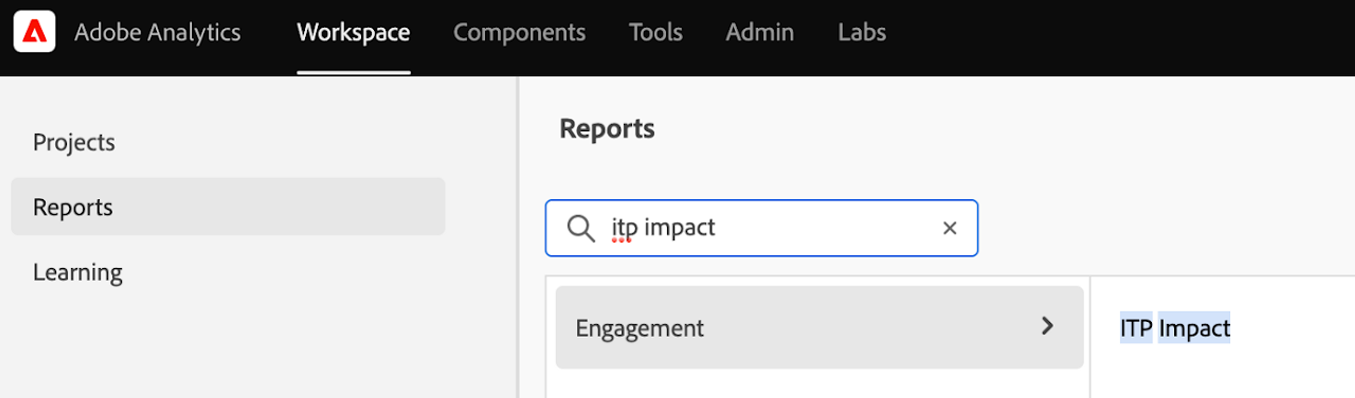Image resolution: width=1355 pixels, height=398 pixels.
Task: Click the Adobe Analytics product name
Action: pos(157,32)
